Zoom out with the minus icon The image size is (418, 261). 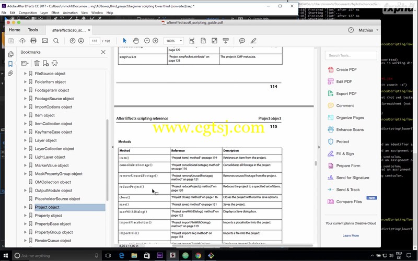147,41
